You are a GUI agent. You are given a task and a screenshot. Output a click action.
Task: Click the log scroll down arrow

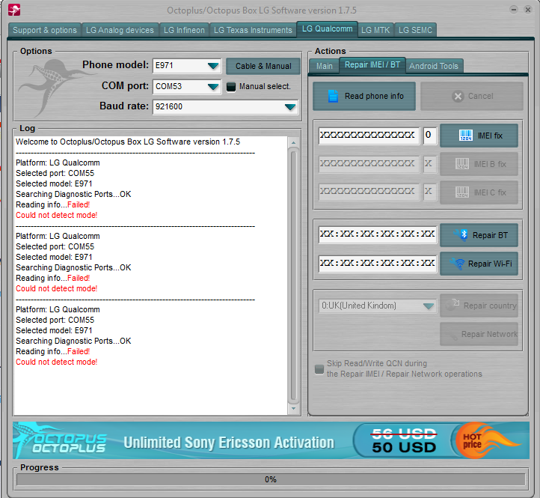point(293,409)
